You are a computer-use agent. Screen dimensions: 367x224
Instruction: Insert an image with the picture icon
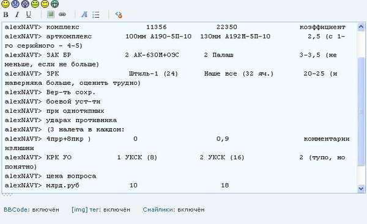(x=51, y=15)
